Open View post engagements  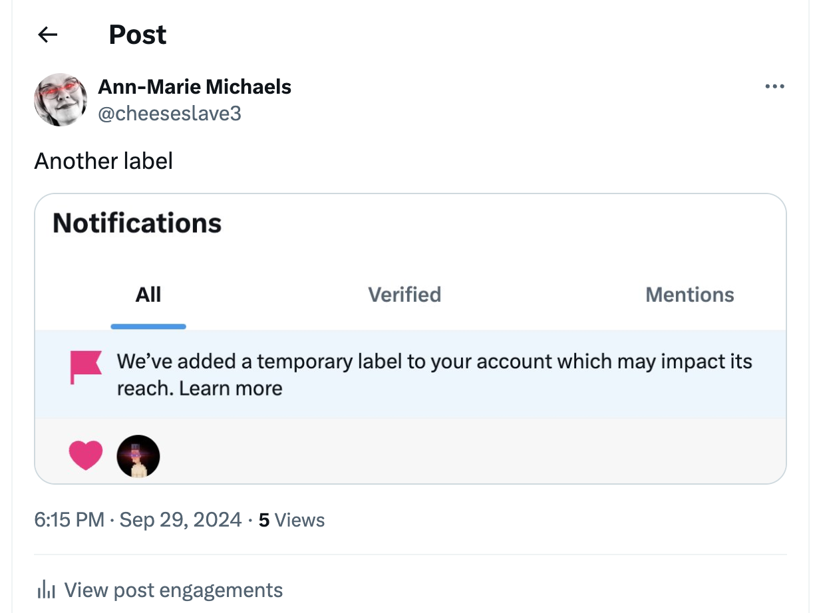click(173, 590)
